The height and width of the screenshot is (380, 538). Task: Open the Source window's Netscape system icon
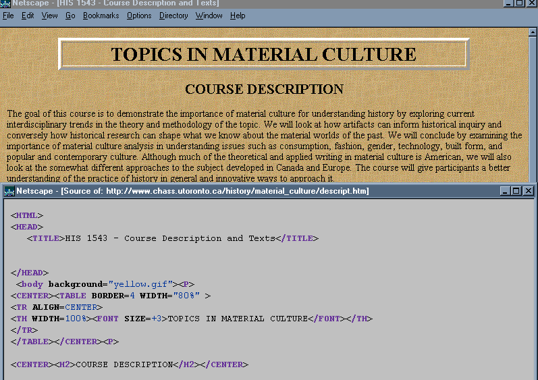[9, 191]
